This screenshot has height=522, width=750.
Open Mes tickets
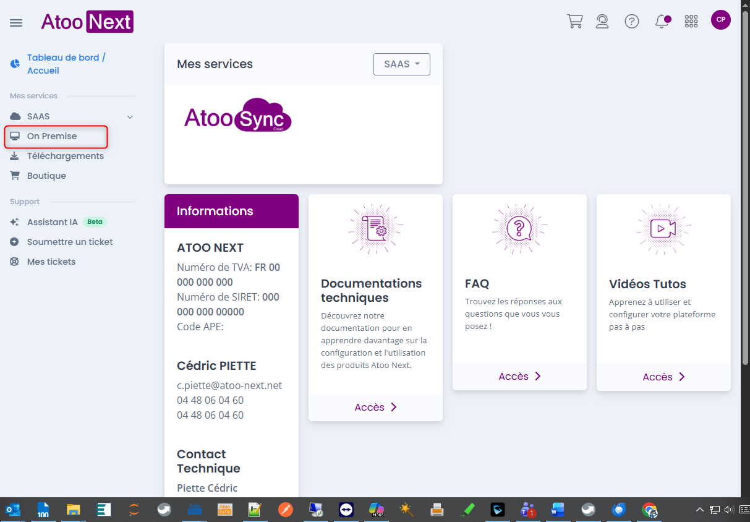pyautogui.click(x=51, y=262)
